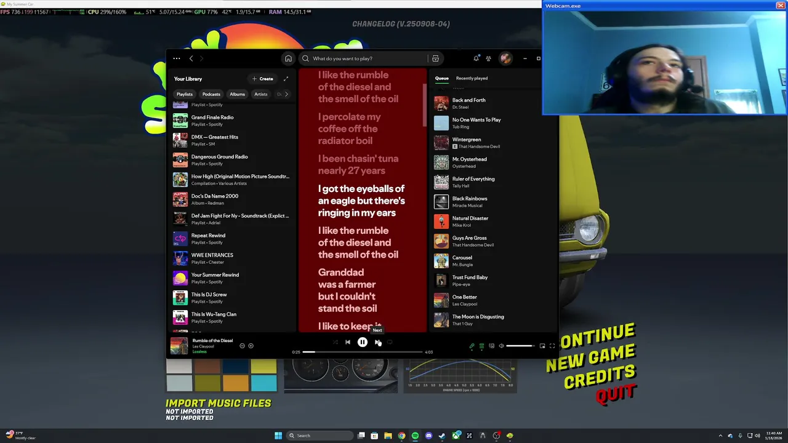Show more library filter chips arrow

click(x=286, y=94)
